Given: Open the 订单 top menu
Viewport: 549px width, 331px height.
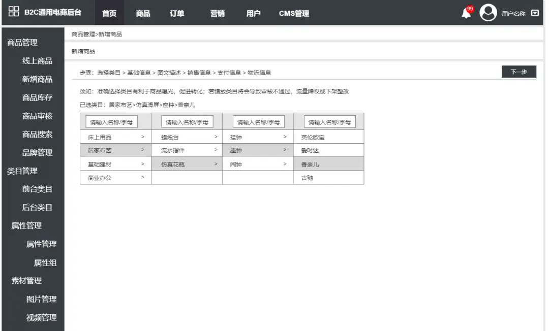Looking at the screenshot, I should (177, 13).
